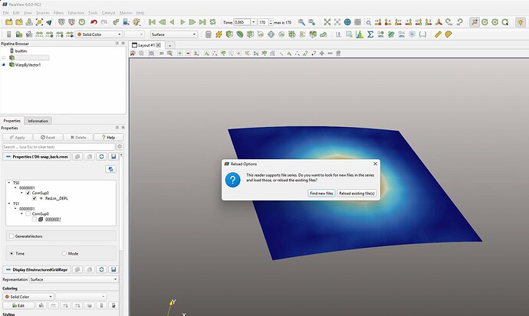Screen dimensions: 529x316
Task: Toggle the first ComSup0 checkbox under TS0
Action: coord(28,193)
